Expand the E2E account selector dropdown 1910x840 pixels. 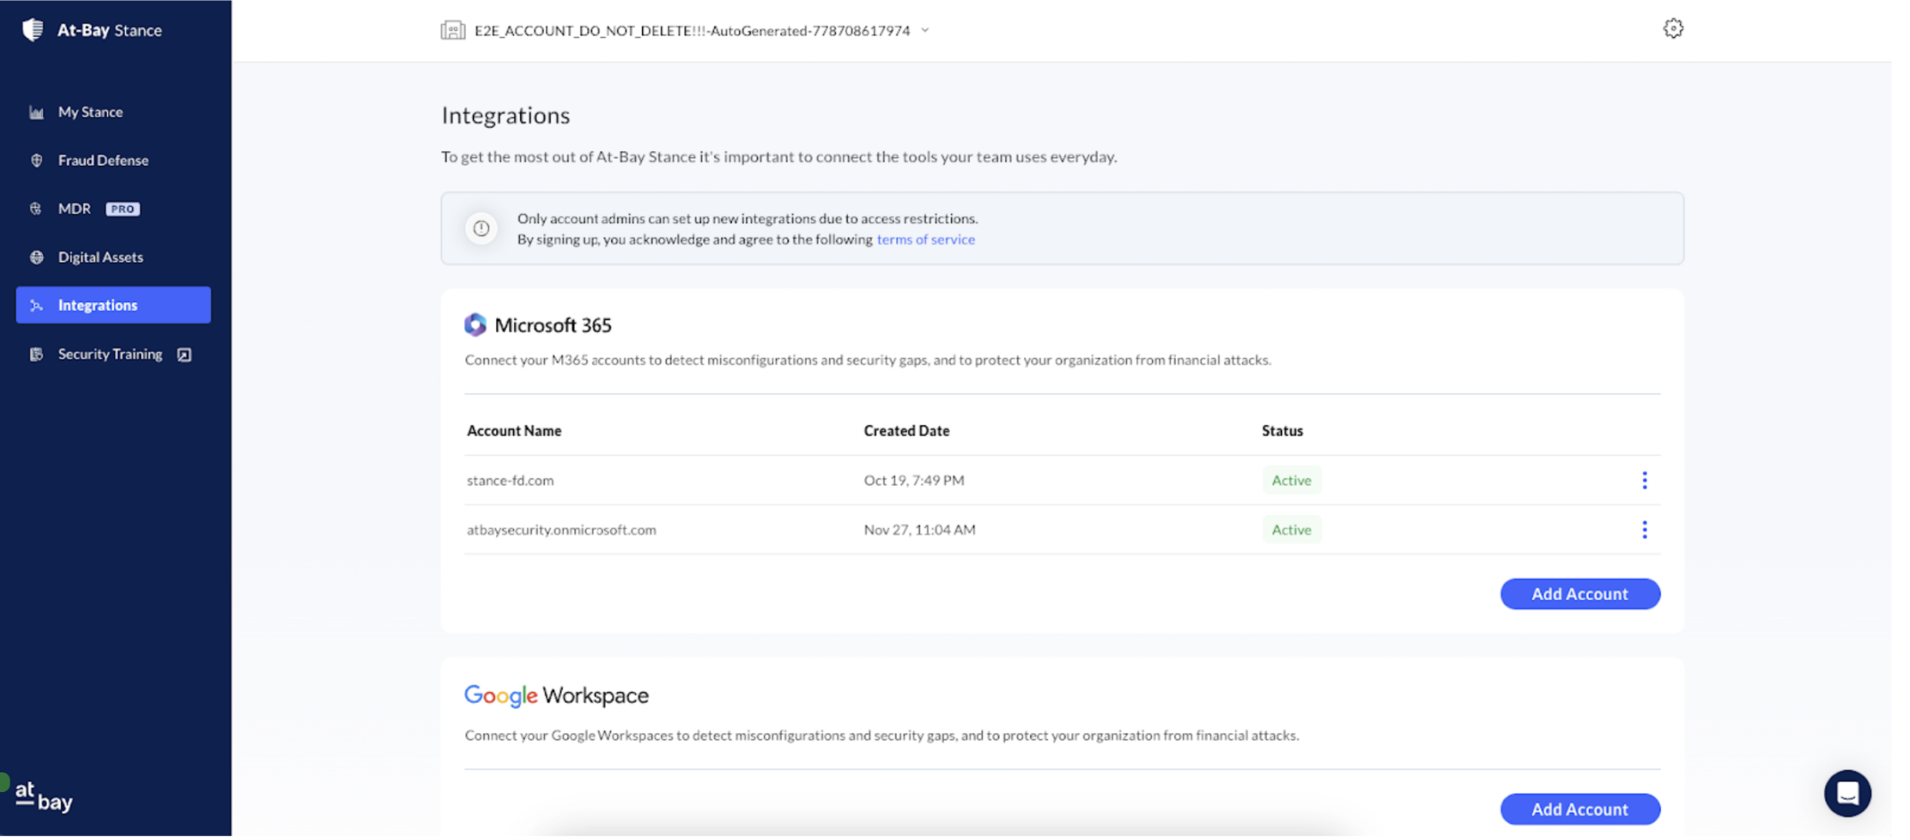tap(925, 31)
